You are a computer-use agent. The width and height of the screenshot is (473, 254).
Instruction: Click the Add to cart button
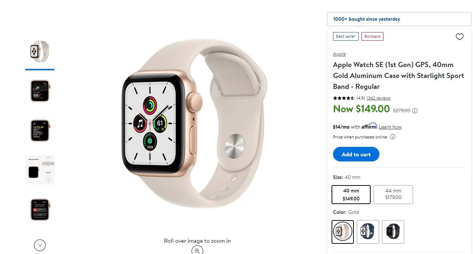pyautogui.click(x=356, y=155)
